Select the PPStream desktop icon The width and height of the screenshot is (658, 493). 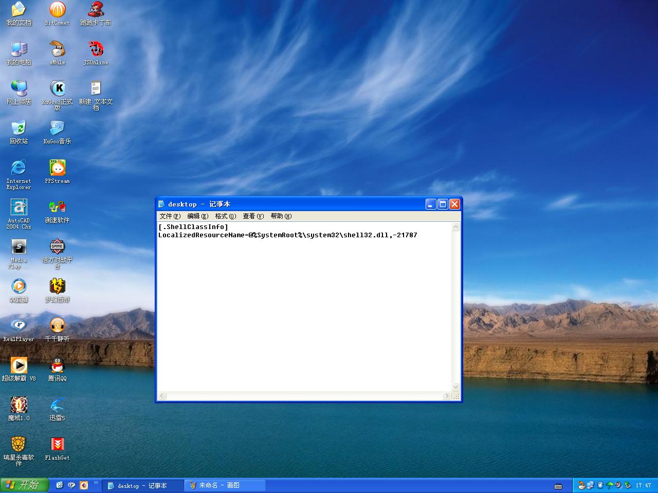tap(57, 172)
